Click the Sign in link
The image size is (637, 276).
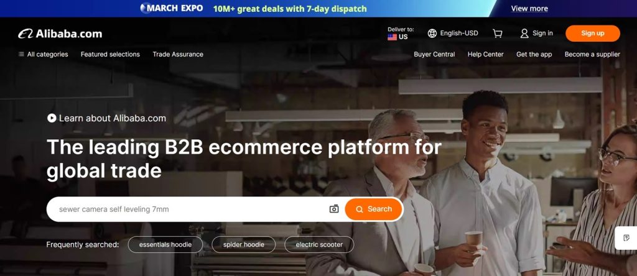coord(542,34)
